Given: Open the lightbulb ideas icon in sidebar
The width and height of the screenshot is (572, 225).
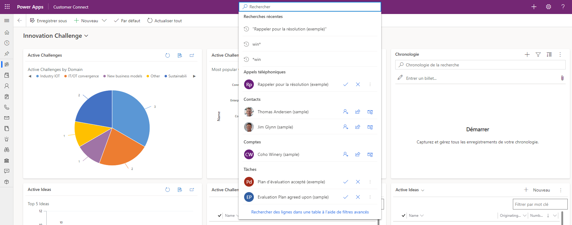Looking at the screenshot, I should [7, 139].
